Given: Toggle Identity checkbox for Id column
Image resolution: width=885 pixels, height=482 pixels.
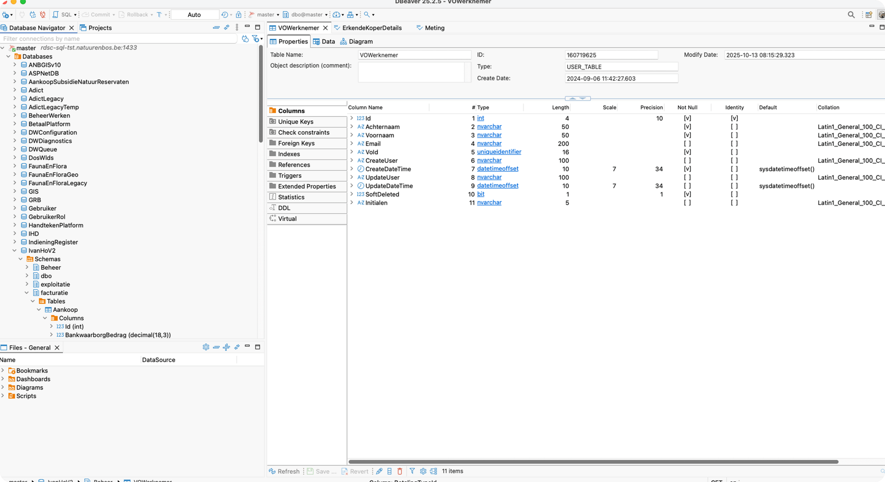Looking at the screenshot, I should pos(734,118).
